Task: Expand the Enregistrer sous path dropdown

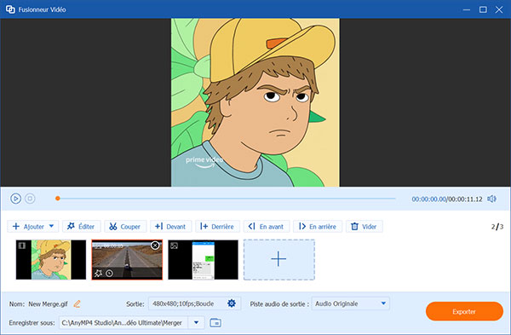Action: coord(196,323)
